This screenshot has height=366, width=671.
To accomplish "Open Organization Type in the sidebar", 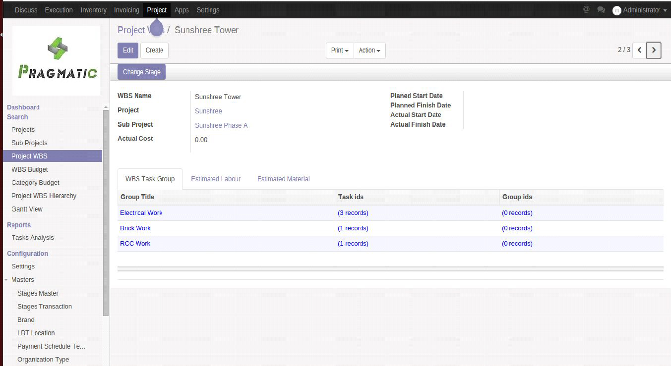I will [x=43, y=360].
